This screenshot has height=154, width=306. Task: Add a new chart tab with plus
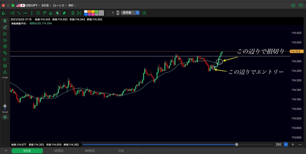pos(6,151)
